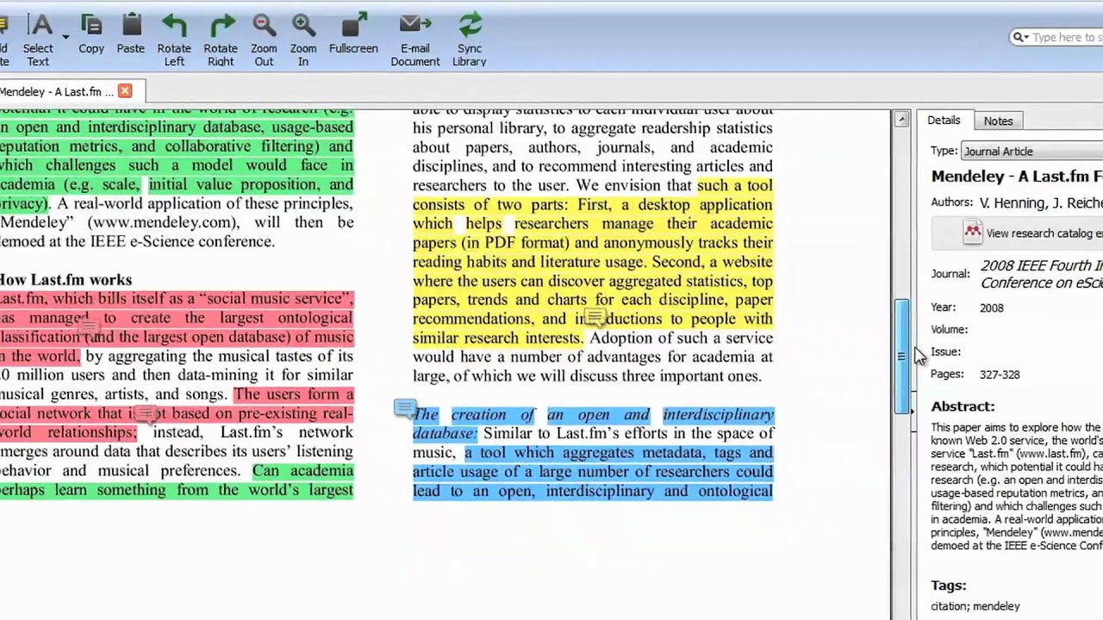Focus the Type here to search field
Viewport: 1103px width, 620px height.
(1067, 37)
